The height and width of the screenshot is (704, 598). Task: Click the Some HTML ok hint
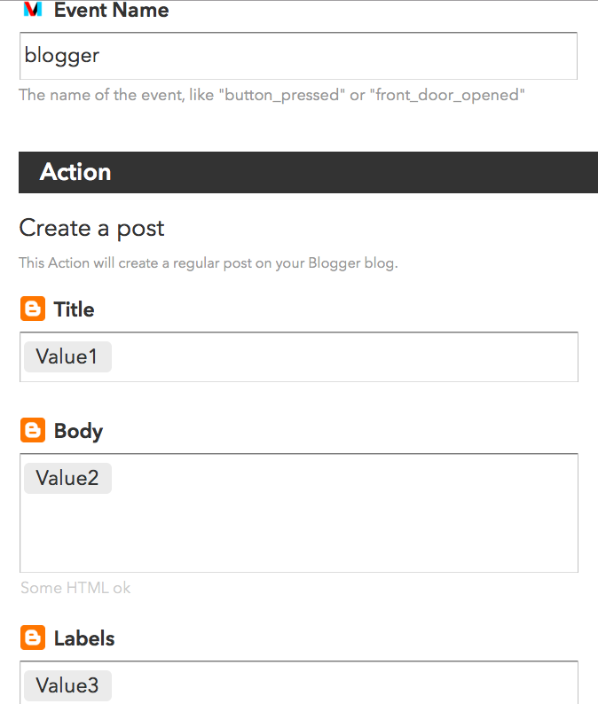(x=75, y=588)
